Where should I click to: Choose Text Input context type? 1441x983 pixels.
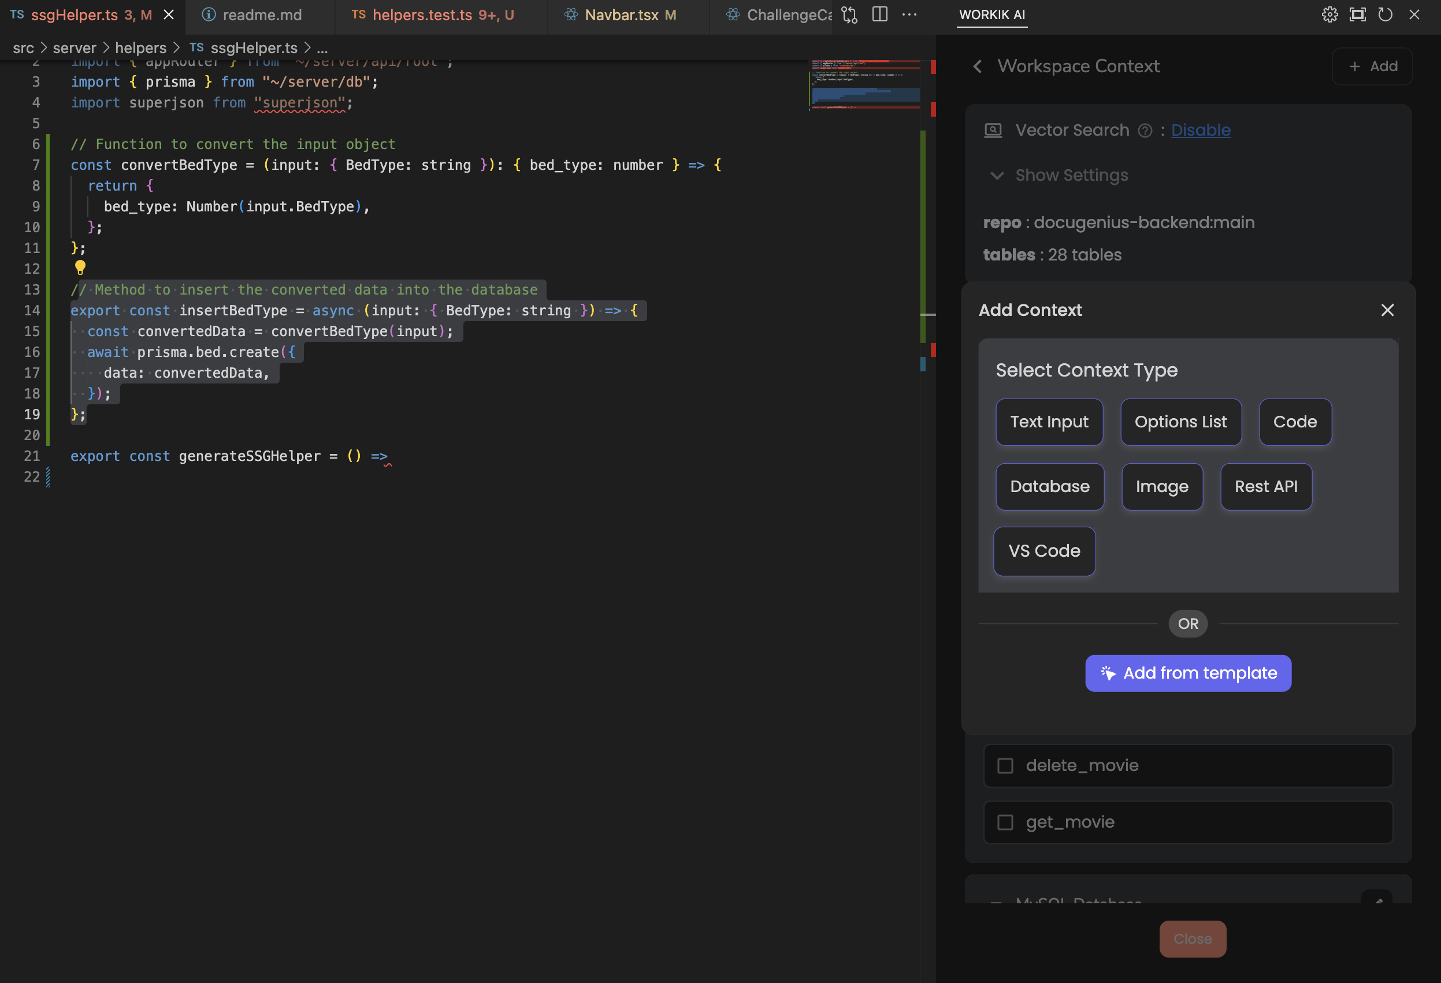click(x=1049, y=422)
